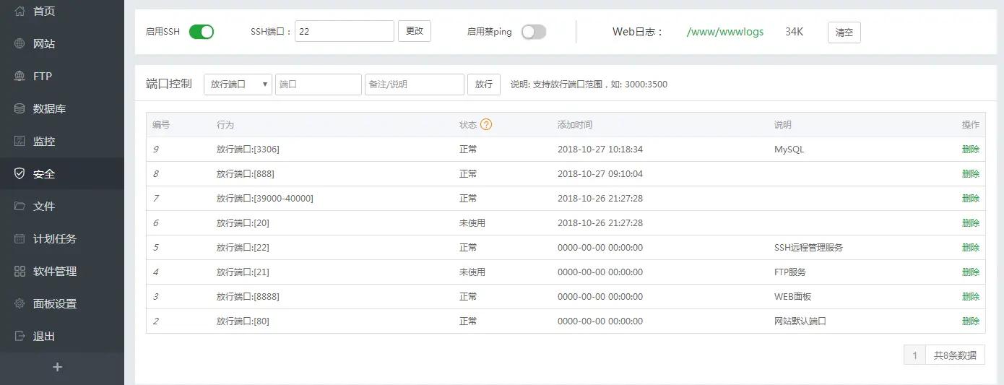
Task: Click the SSH port change button
Action: coord(415,31)
